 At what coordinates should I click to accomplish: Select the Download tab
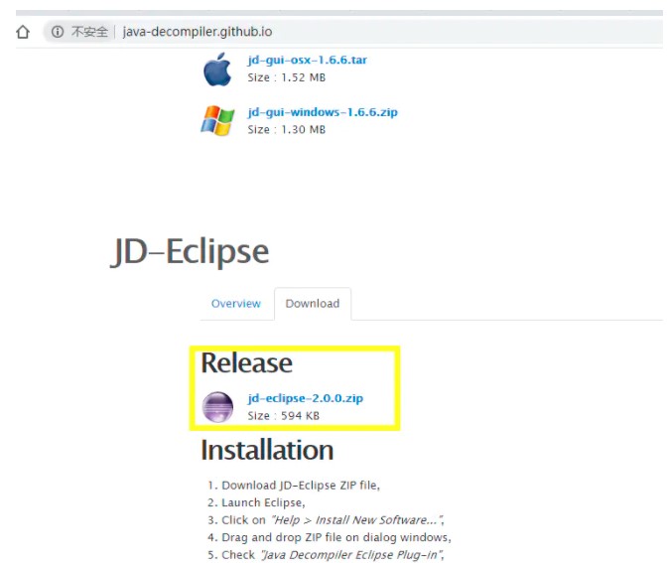pyautogui.click(x=313, y=304)
